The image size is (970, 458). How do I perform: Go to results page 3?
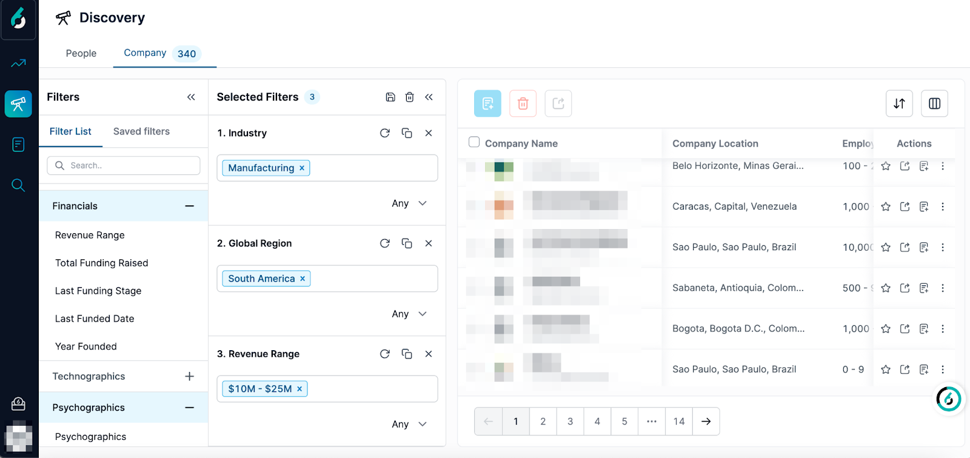570,422
